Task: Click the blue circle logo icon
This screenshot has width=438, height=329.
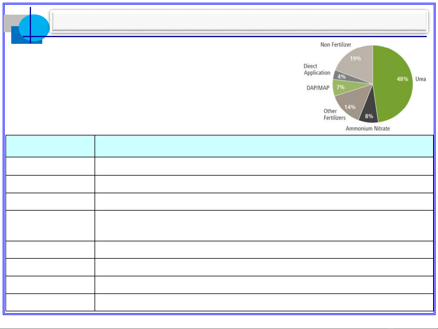Action: 34,27
